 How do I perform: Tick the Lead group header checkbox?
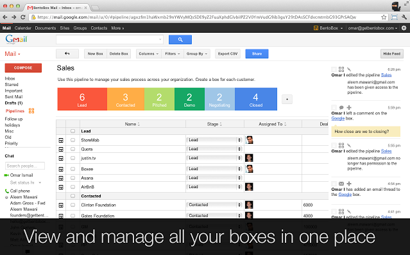pyautogui.click(x=73, y=131)
